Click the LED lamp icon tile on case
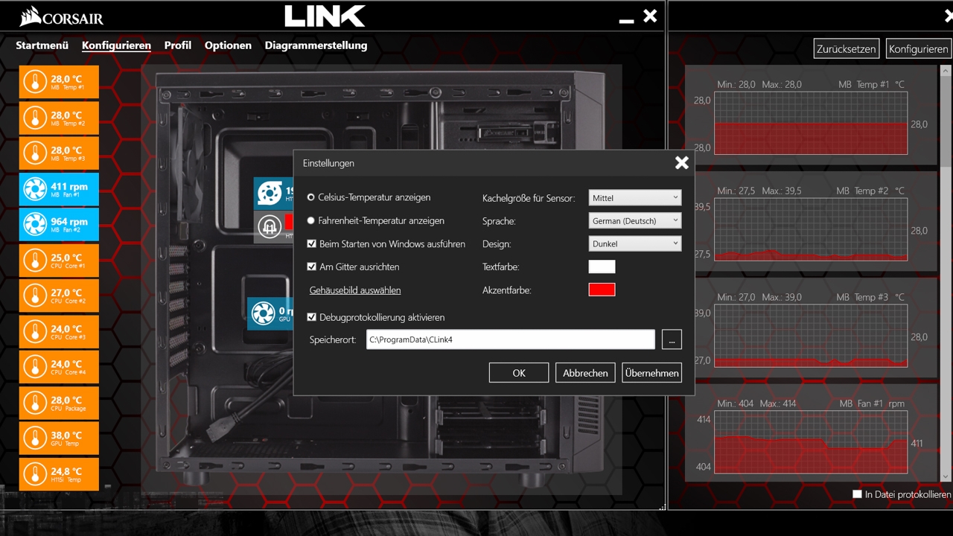This screenshot has width=953, height=536. tap(273, 226)
